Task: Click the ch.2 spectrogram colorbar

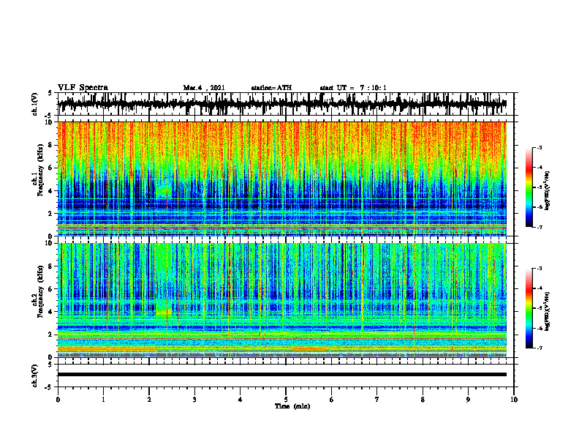Action: click(x=529, y=308)
